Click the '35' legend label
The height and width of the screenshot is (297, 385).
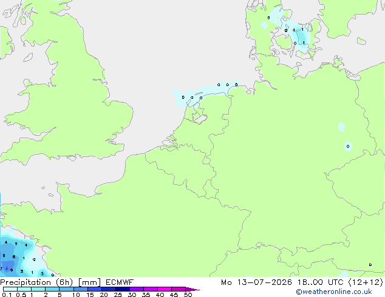(x=146, y=295)
